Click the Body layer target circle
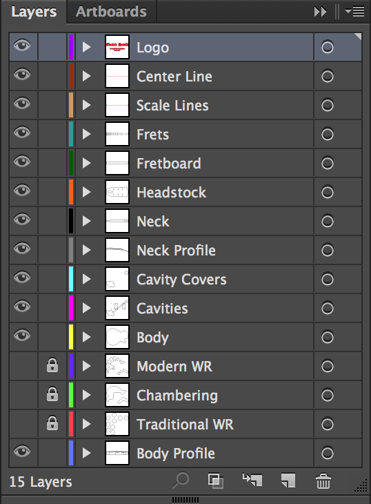Image resolution: width=371 pixels, height=504 pixels. [328, 337]
